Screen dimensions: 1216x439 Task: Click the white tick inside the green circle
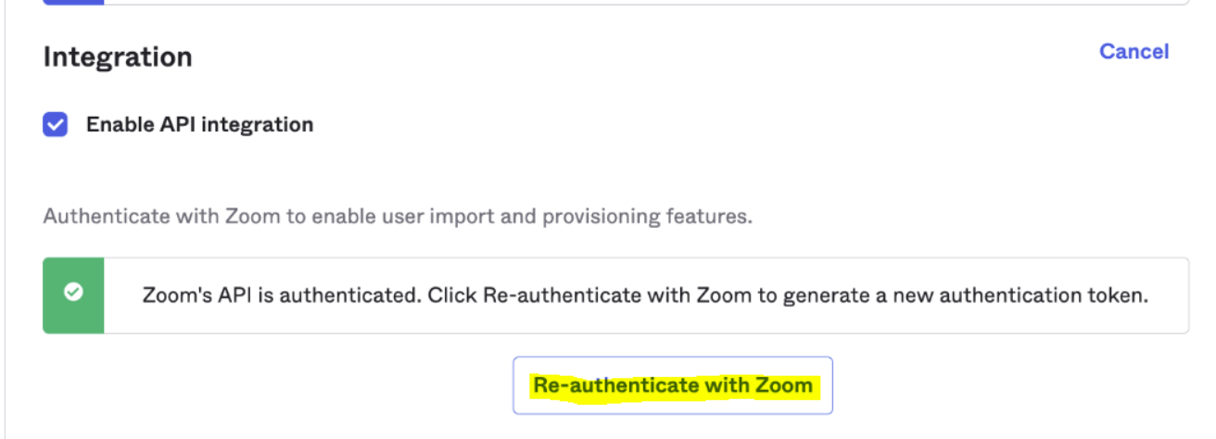coord(73,293)
